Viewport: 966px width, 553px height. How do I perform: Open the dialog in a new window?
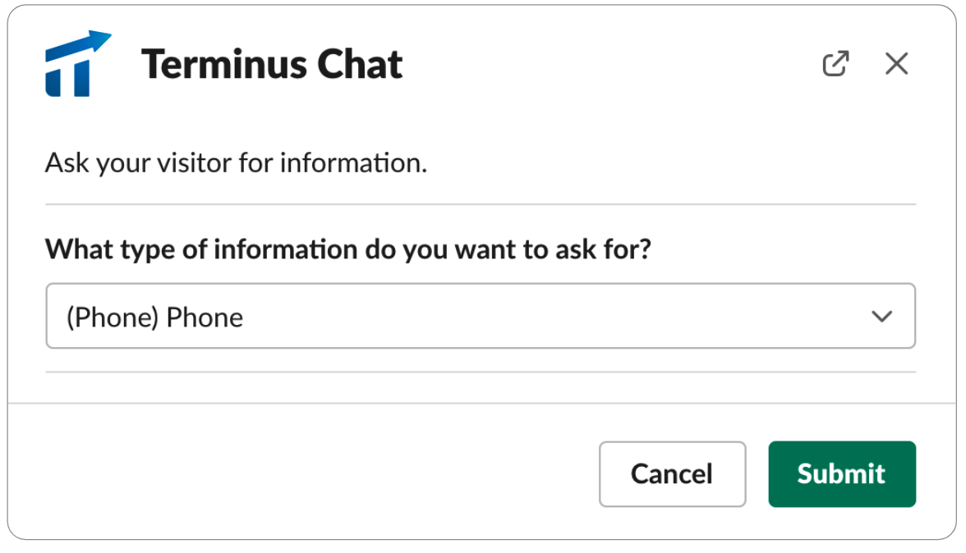[x=835, y=63]
